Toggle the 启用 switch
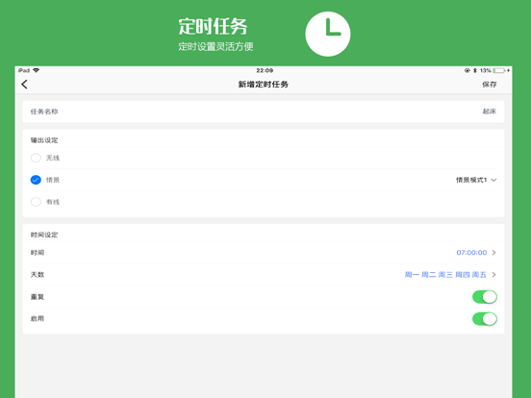Screen dimensions: 531x398 (485, 319)
